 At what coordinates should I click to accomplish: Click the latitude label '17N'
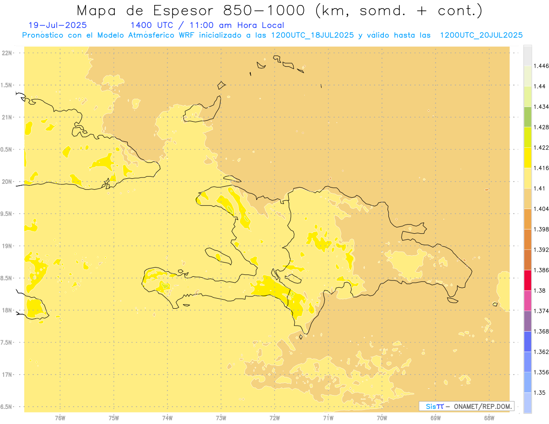tap(7, 375)
